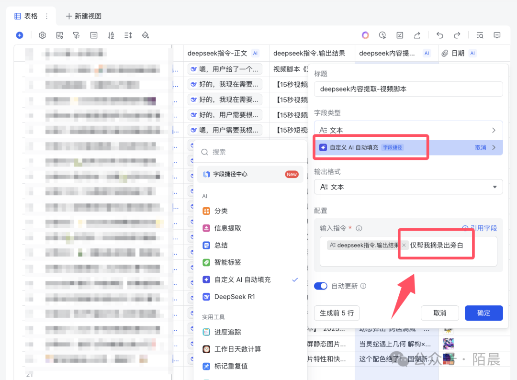Select 自定义 AI 自动填充 in shortcut list
Screen dimensions: 517x380
coord(250,279)
